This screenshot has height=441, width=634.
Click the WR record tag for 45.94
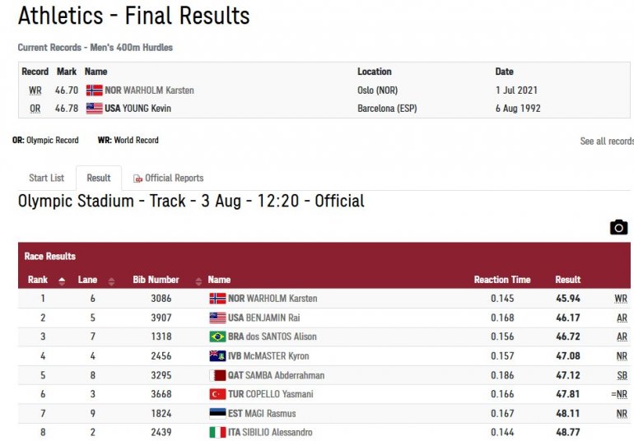point(621,299)
